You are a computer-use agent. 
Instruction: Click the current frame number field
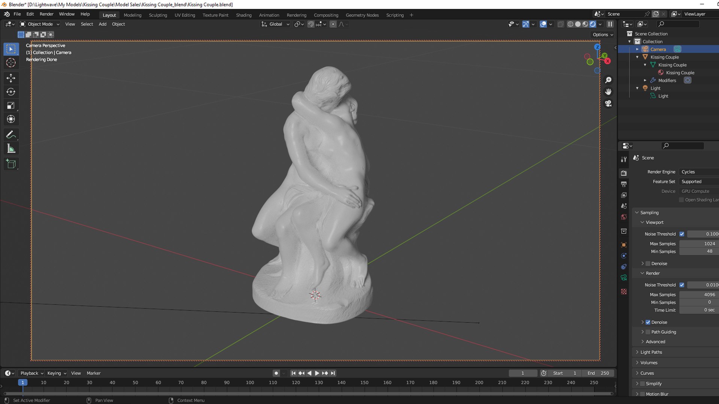click(523, 373)
